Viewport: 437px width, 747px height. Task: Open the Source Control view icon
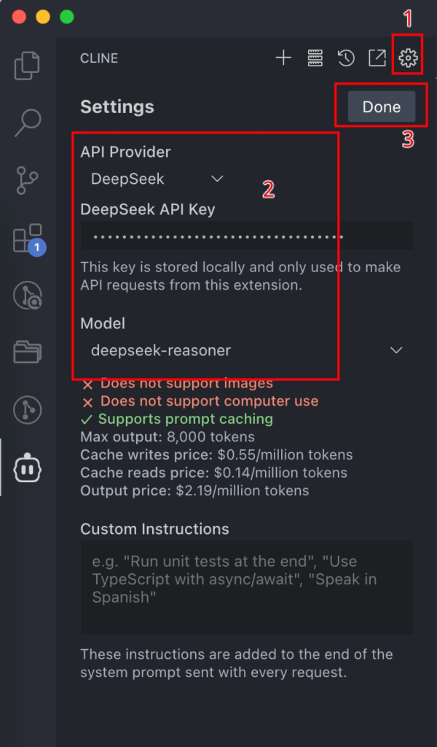(27, 180)
